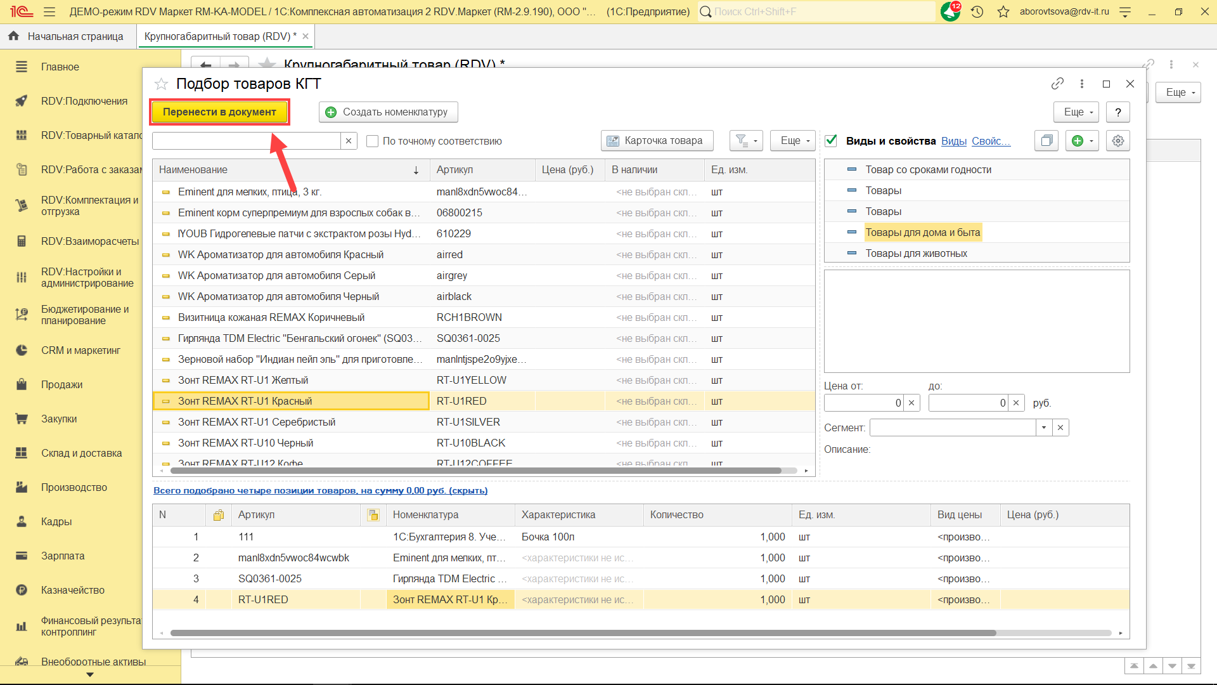Expand the filter funnel dropdown
This screenshot has height=685, width=1217.
point(746,141)
